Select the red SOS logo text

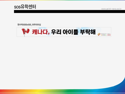click(109, 35)
